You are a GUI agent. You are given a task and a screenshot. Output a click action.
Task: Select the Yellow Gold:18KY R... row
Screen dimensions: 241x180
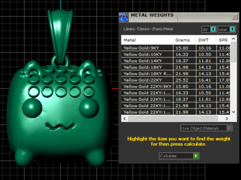click(176, 73)
